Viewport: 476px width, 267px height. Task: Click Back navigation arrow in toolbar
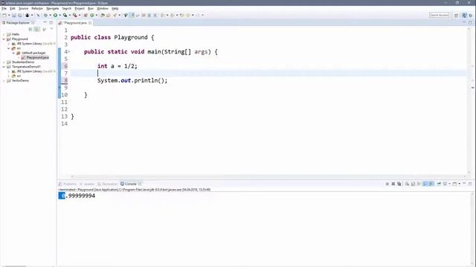pyautogui.click(x=188, y=15)
